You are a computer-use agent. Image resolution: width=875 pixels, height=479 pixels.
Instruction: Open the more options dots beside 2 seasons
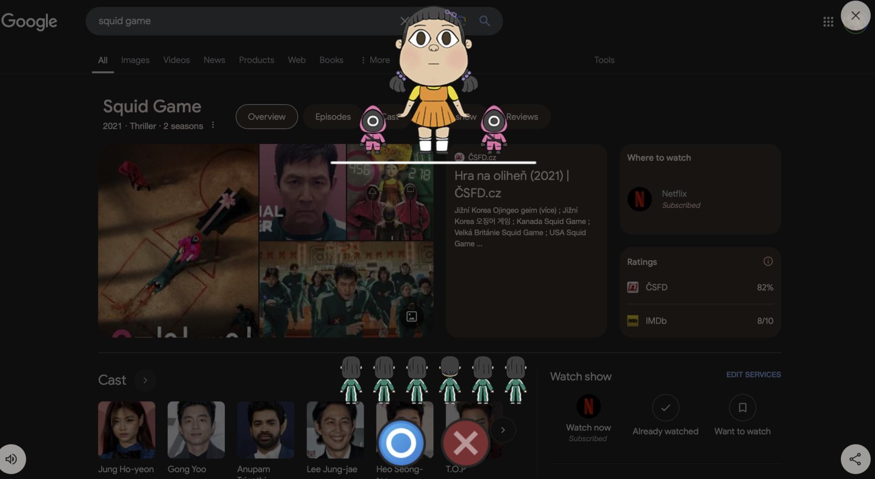pyautogui.click(x=213, y=125)
